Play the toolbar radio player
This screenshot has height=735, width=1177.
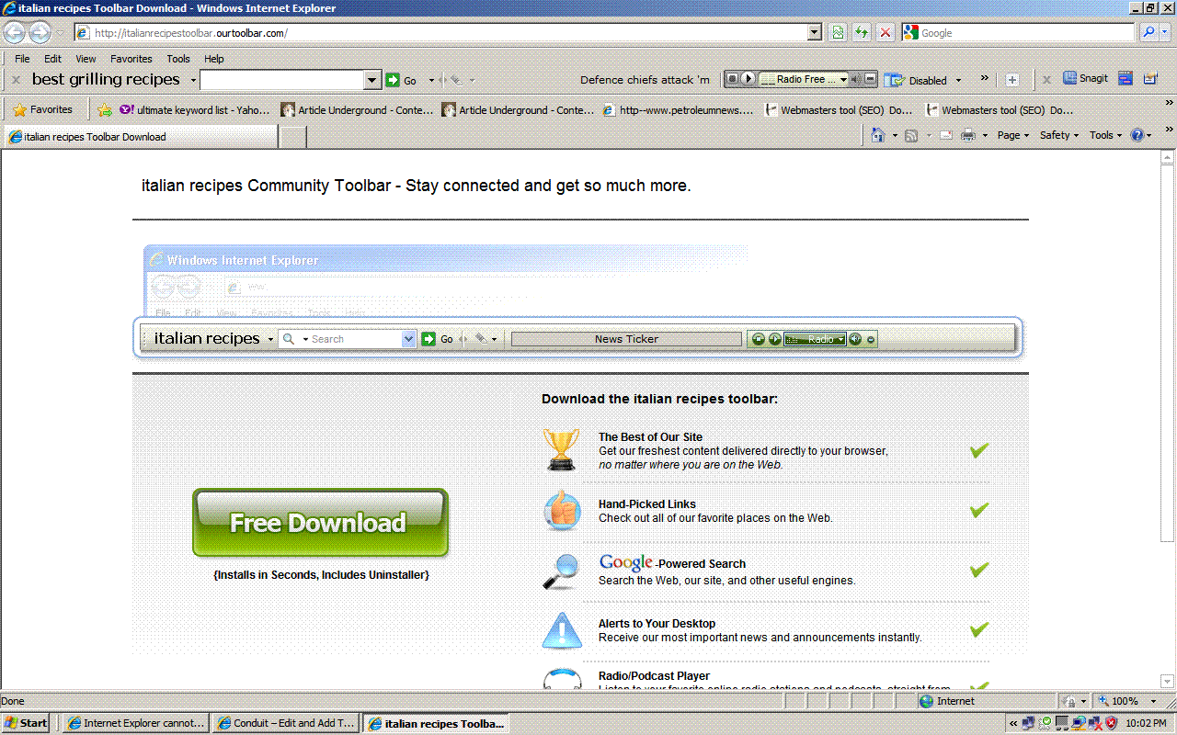click(x=748, y=80)
